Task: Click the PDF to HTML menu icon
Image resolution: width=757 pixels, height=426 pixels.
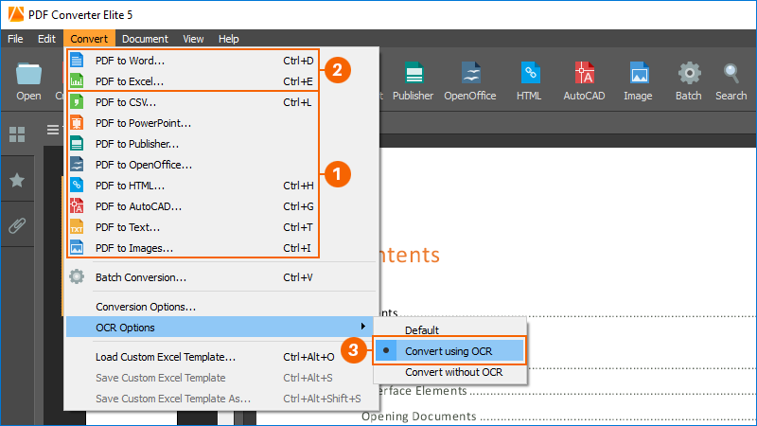Action: tap(77, 185)
